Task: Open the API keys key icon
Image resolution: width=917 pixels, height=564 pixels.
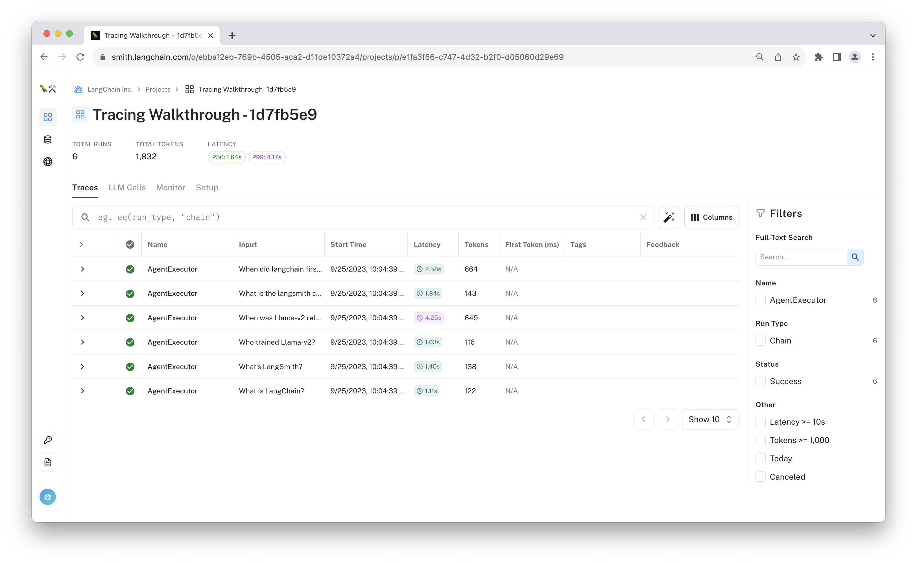Action: click(48, 440)
